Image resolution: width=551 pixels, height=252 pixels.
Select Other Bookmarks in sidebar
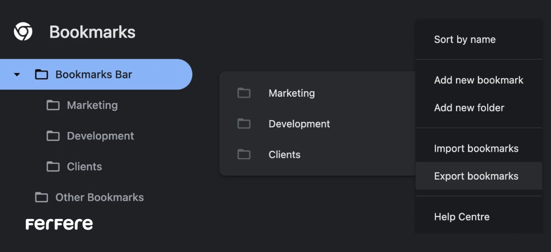[x=100, y=197]
